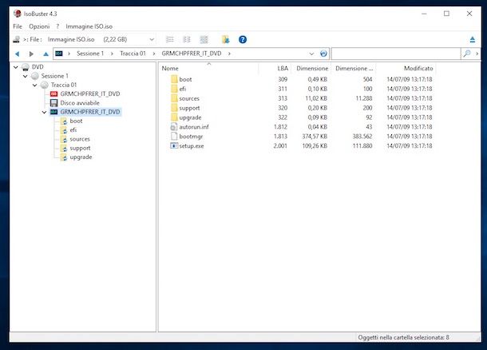Open the Immagine ISO.iso menu
The width and height of the screenshot is (487, 350).
89,26
